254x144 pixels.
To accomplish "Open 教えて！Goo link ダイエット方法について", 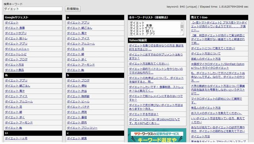I will pyautogui.click(x=206, y=53).
